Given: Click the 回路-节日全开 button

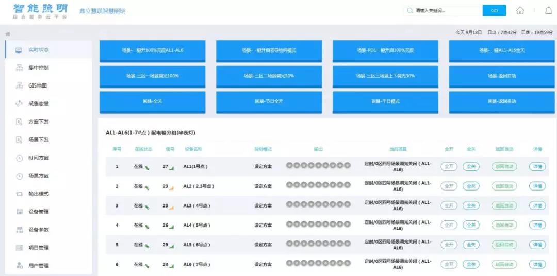Looking at the screenshot, I should (269, 101).
